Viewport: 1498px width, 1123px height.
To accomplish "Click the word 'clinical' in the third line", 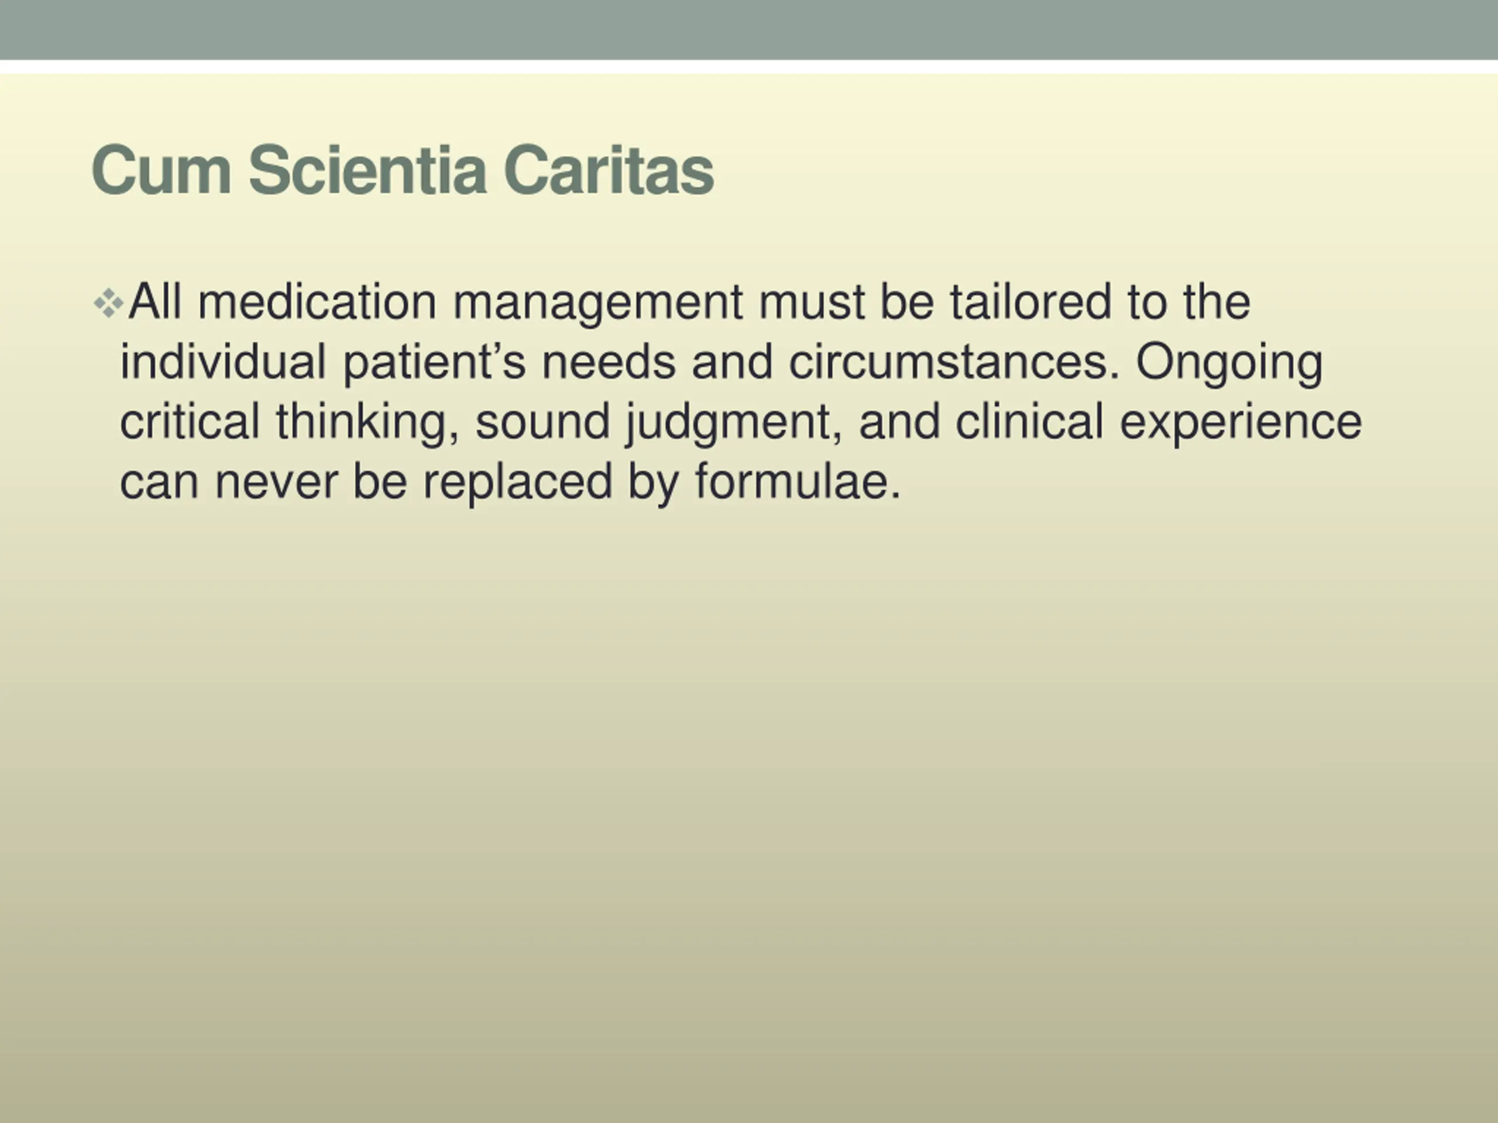I will (x=1029, y=421).
